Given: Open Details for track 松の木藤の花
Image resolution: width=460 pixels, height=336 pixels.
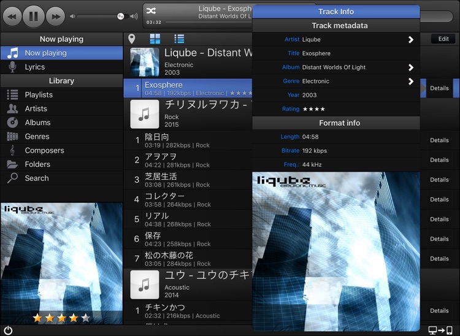Looking at the screenshot, I should [x=439, y=259].
